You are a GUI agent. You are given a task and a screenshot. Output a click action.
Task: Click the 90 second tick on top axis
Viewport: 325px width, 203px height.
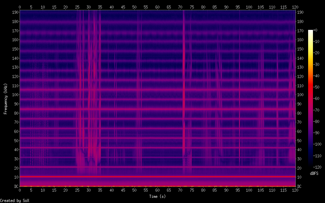(226, 7)
